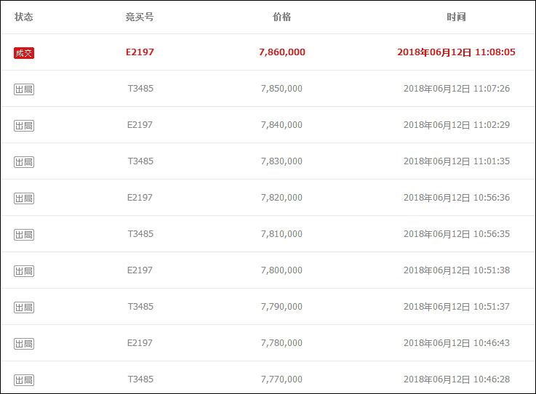Click the 7,780,000 price cell
This screenshot has width=536, height=394.
click(x=281, y=343)
